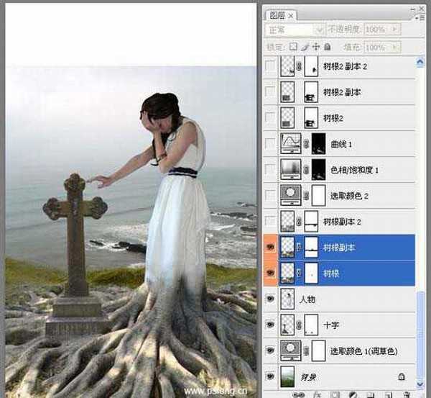Select the layer thumbnail of 树根2

point(287,117)
